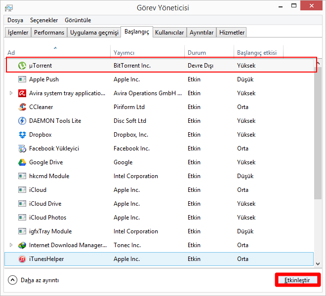Open the Seçenekler menu
Screen dimensions: 326x296
pos(44,20)
